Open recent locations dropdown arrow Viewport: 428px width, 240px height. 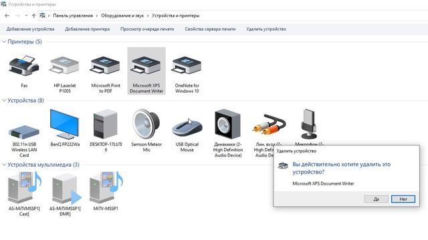26,16
